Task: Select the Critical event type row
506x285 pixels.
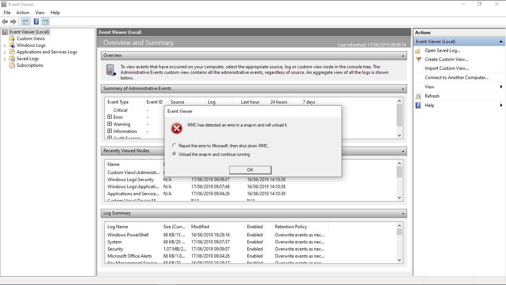Action: click(x=120, y=110)
